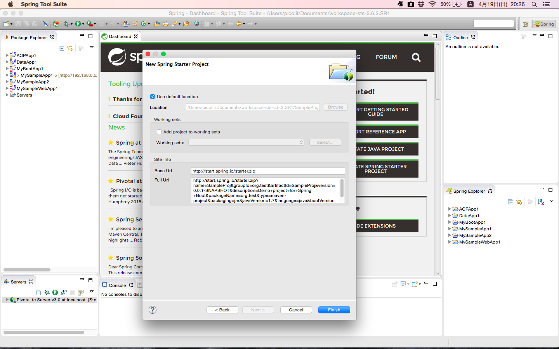Click Finish to create the starter project
559x349 pixels.
334,310
